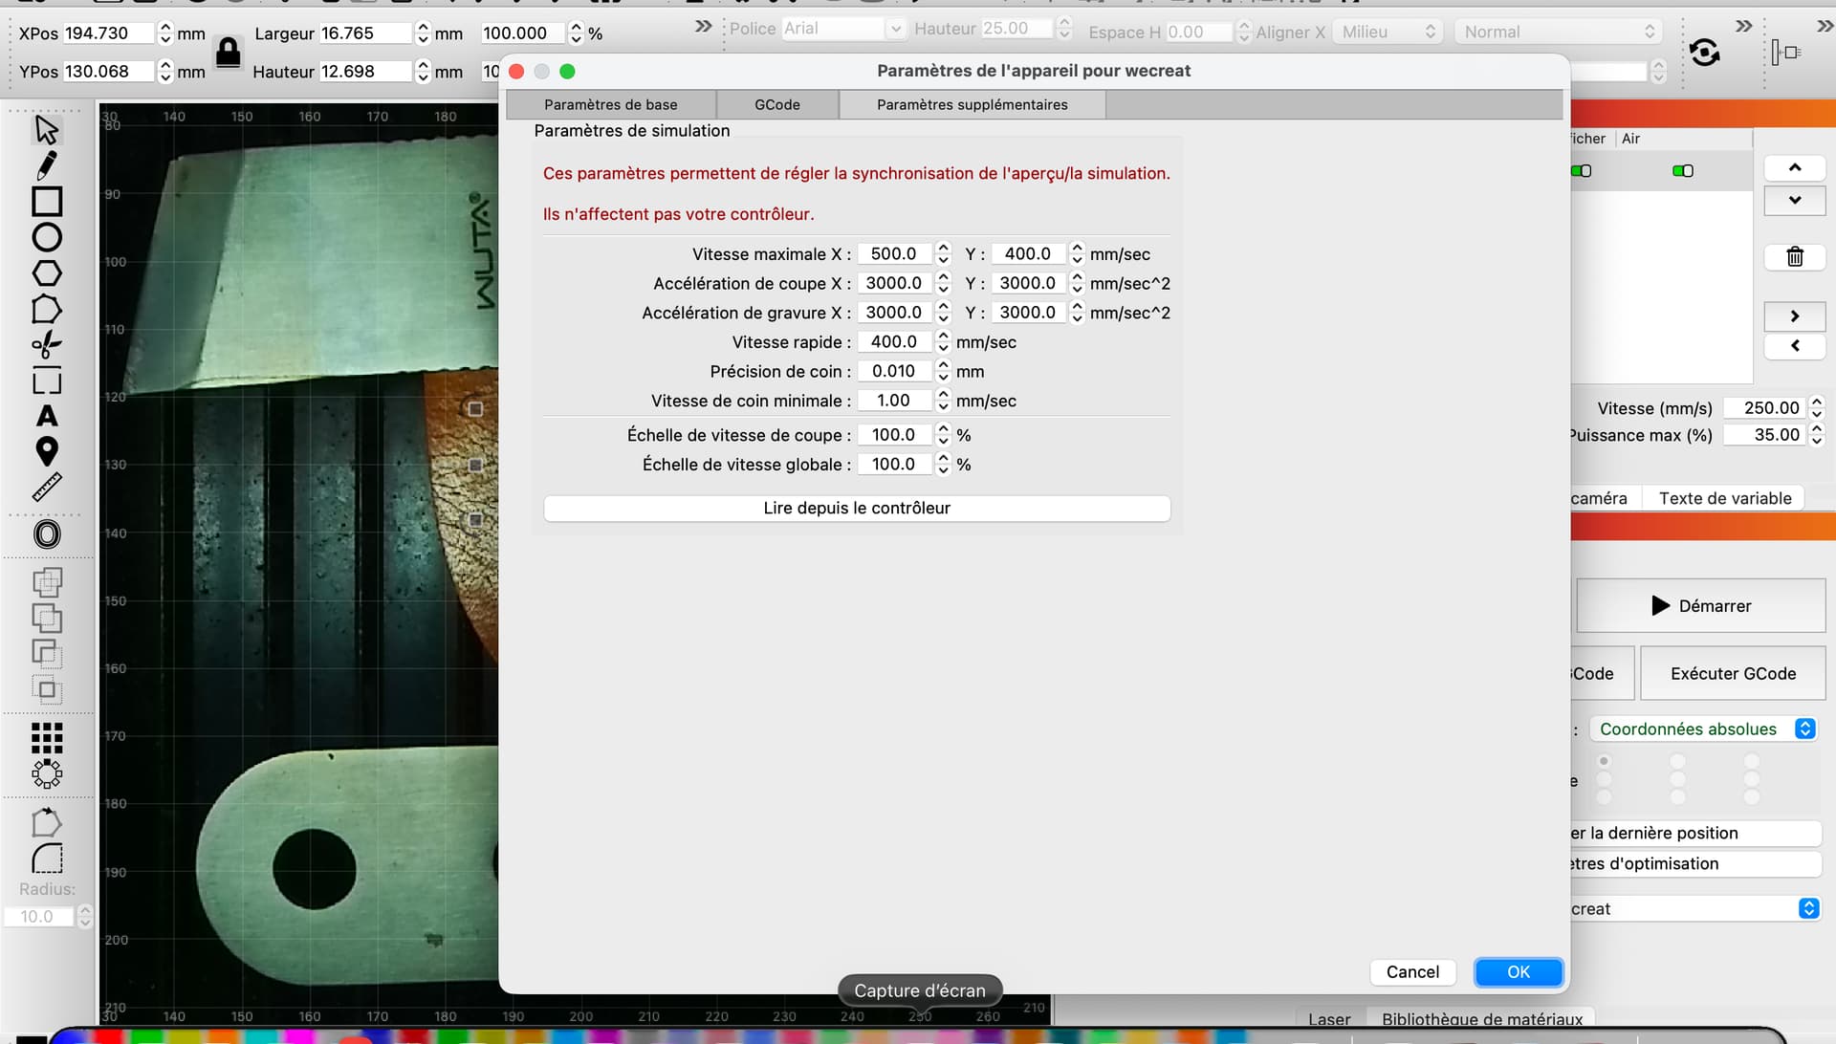The height and width of the screenshot is (1044, 1836).
Task: Toggle the aspect ratio lock icon
Action: (x=228, y=52)
